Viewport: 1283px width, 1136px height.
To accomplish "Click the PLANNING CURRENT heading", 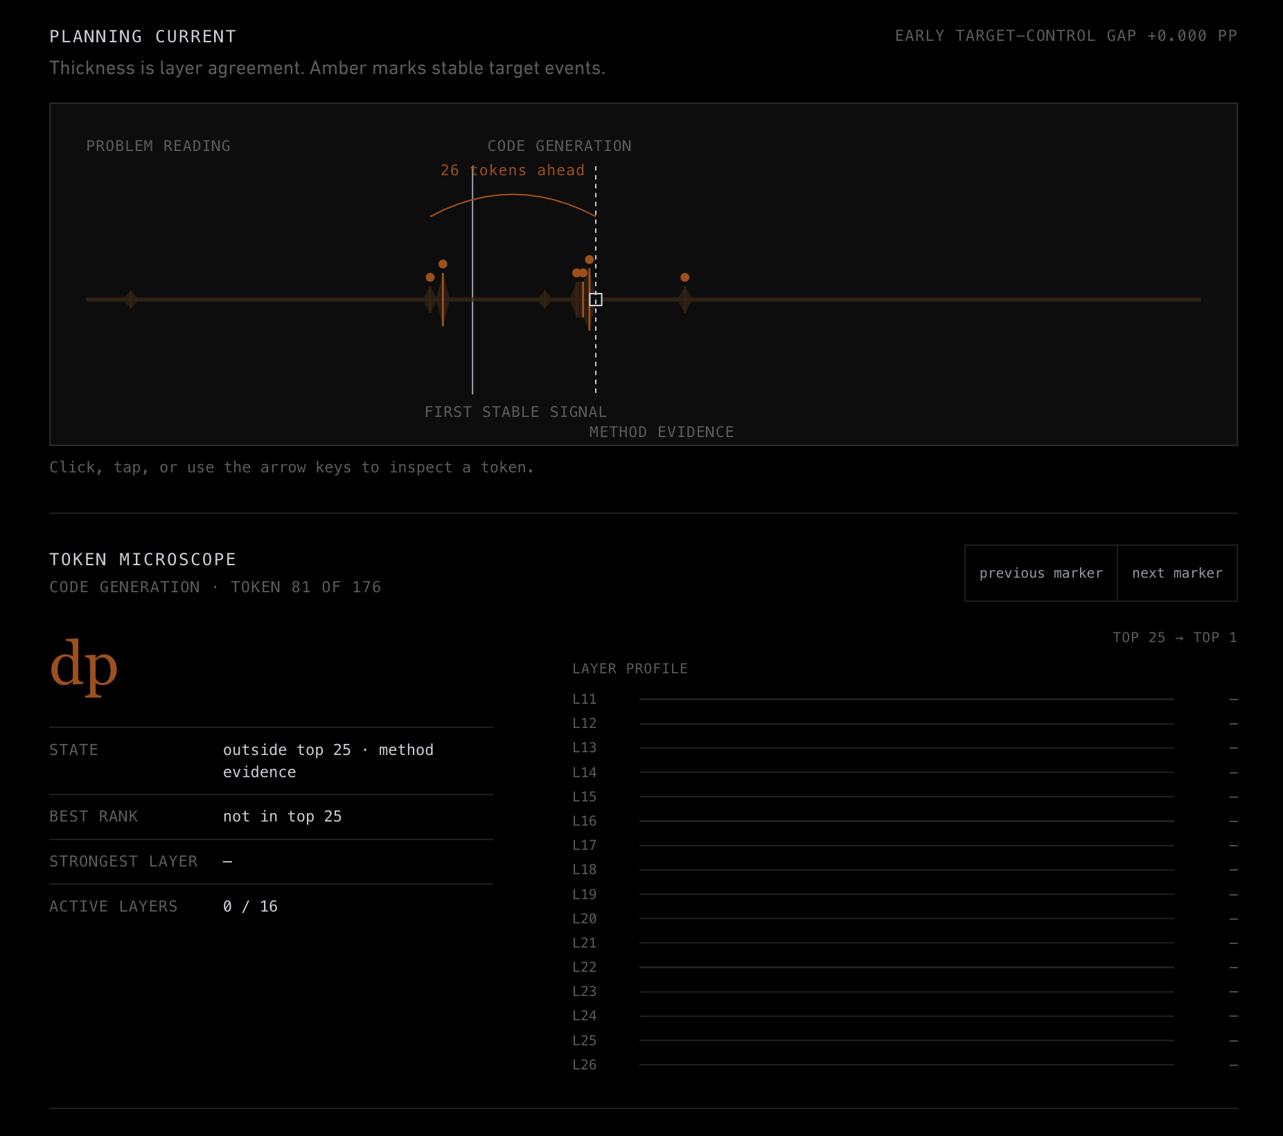I will [143, 37].
